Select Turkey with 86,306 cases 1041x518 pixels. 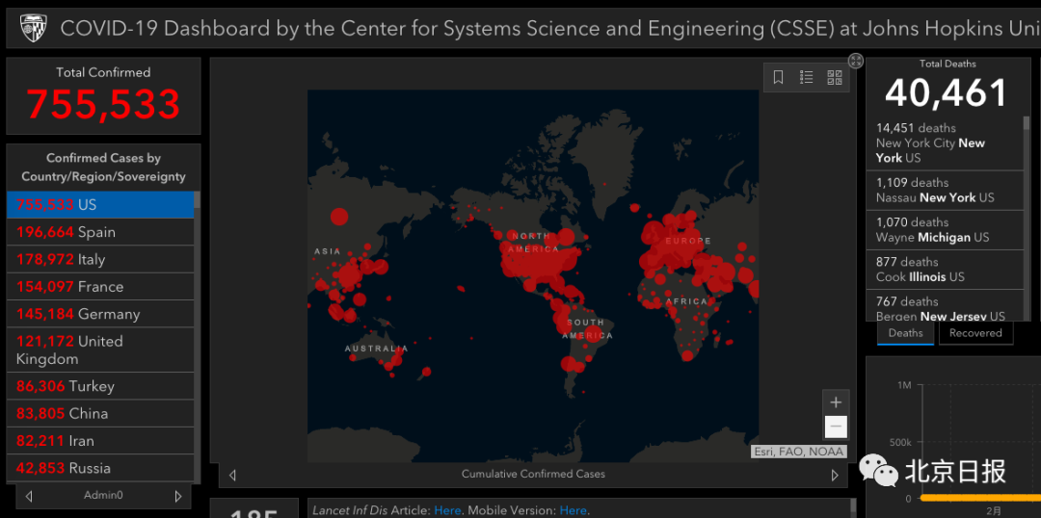pyautogui.click(x=100, y=386)
